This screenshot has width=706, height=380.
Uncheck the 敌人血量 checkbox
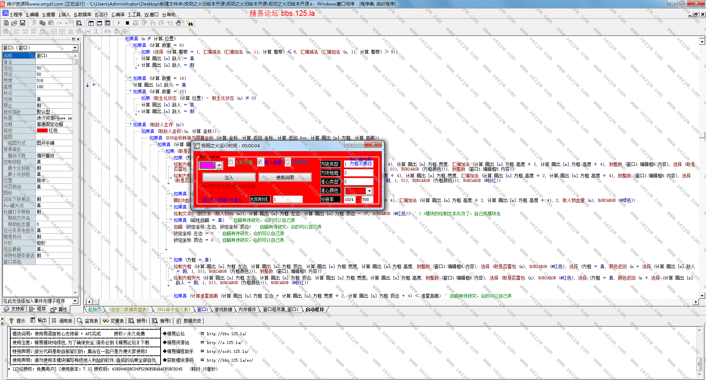pos(260,162)
